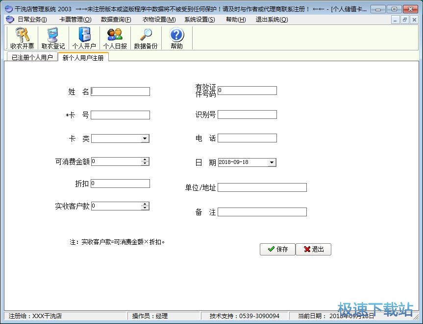Click the application icon in the menu bar

10,20
